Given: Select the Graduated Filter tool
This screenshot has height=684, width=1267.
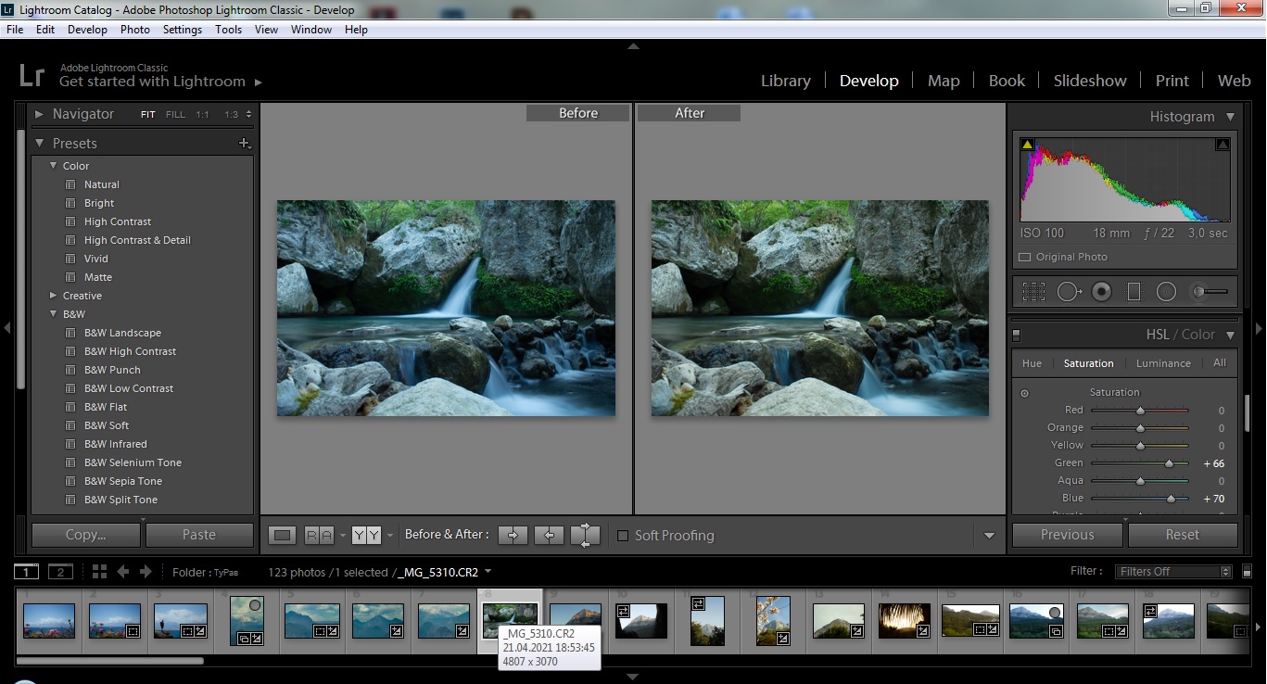Looking at the screenshot, I should point(1134,292).
